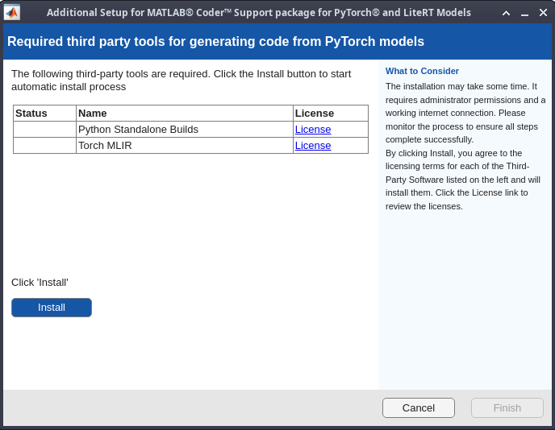555x430 pixels.
Task: Click the disabled Finish button
Action: (x=507, y=407)
